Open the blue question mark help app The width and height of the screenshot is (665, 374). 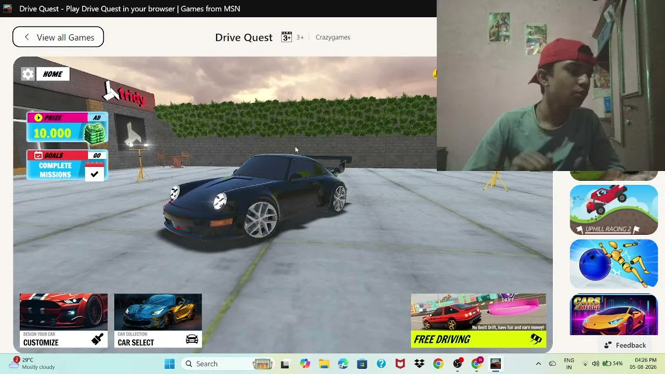tap(381, 364)
